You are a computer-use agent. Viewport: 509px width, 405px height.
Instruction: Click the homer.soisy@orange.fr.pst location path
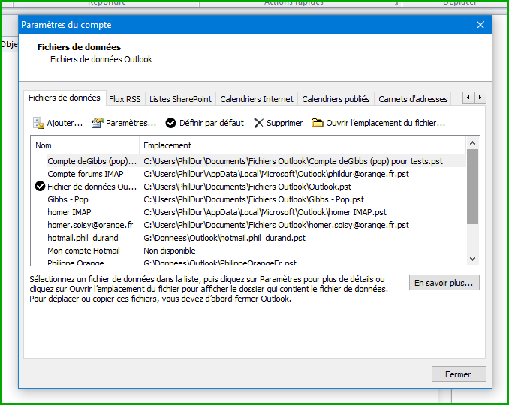pyautogui.click(x=276, y=225)
